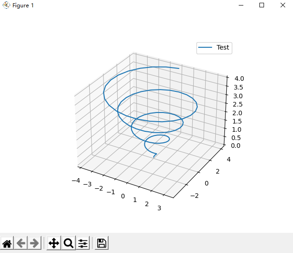293x253 pixels.
Task: Click the x-axis tick label −3
Action: coord(87,184)
